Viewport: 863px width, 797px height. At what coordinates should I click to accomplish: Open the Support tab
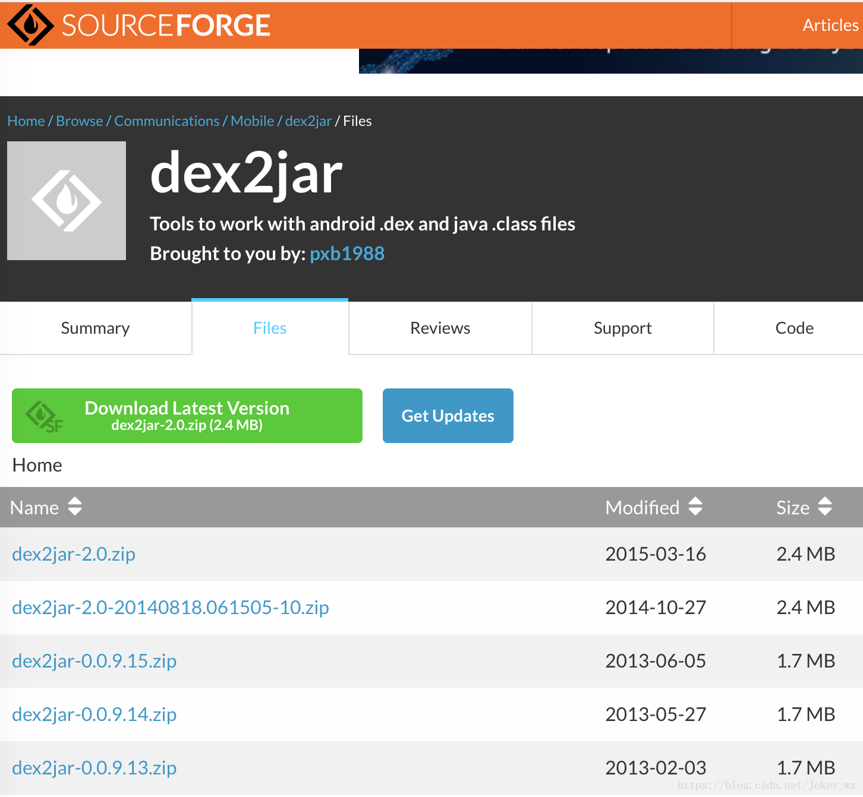[x=622, y=328]
